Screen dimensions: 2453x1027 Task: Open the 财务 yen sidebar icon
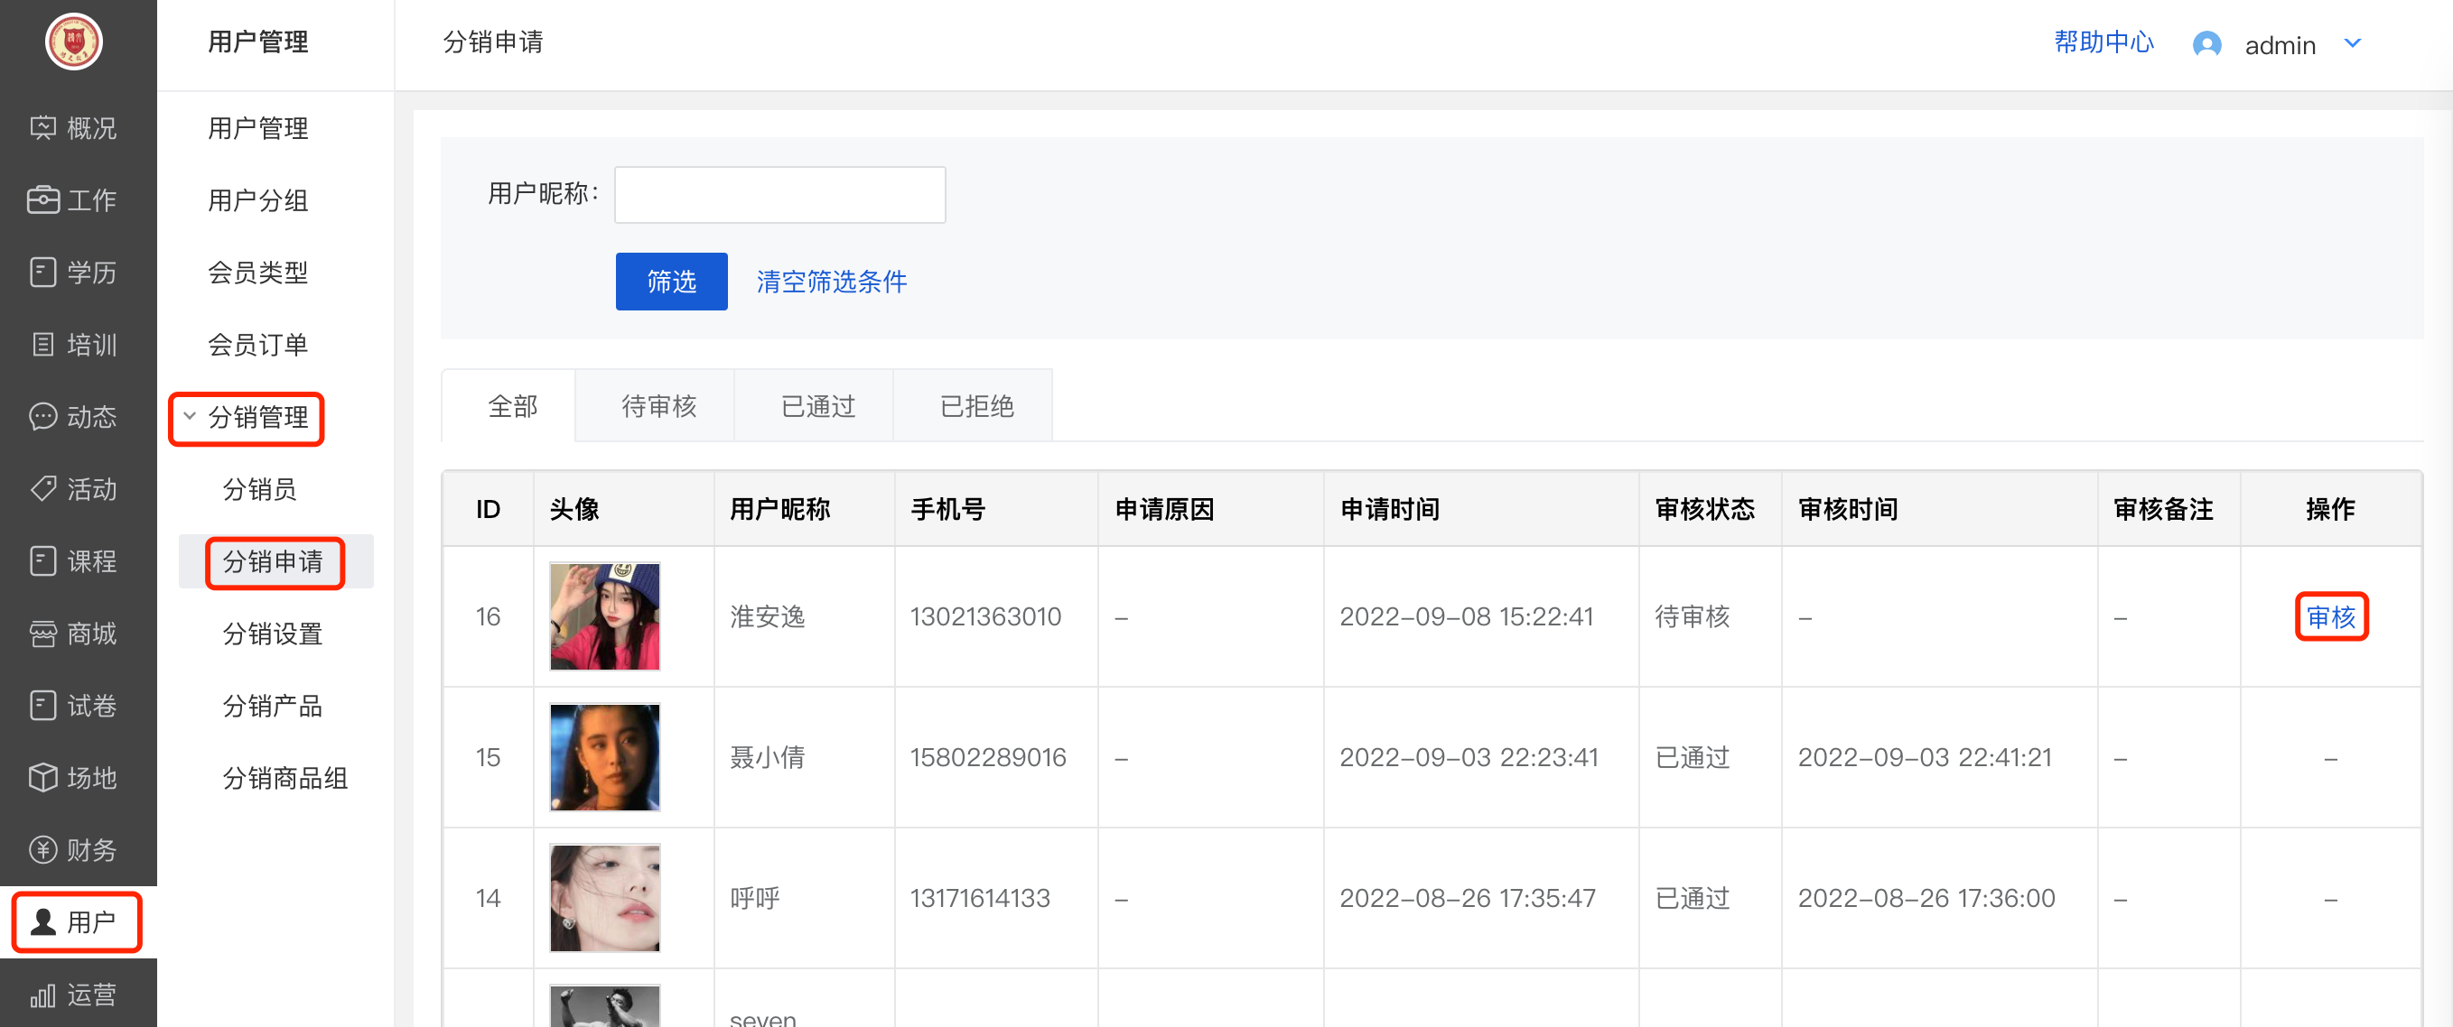pyautogui.click(x=42, y=850)
